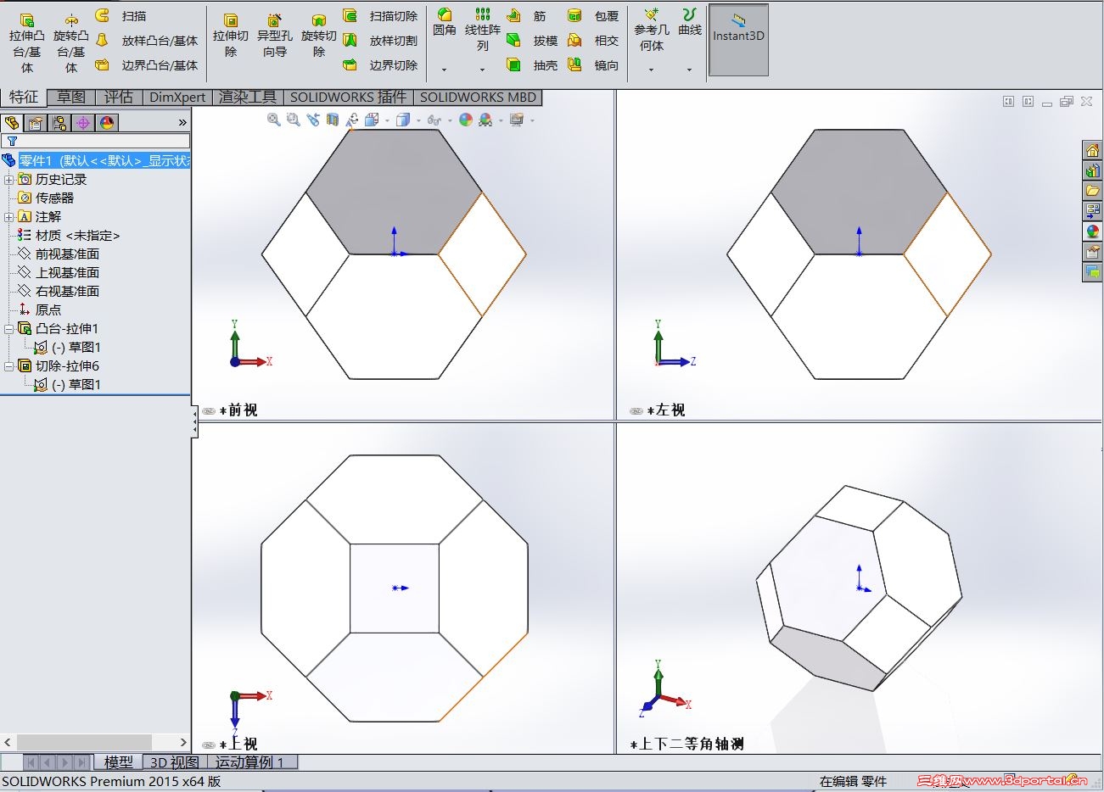Expand the 圆角 fillet dropdown arrow

click(444, 70)
